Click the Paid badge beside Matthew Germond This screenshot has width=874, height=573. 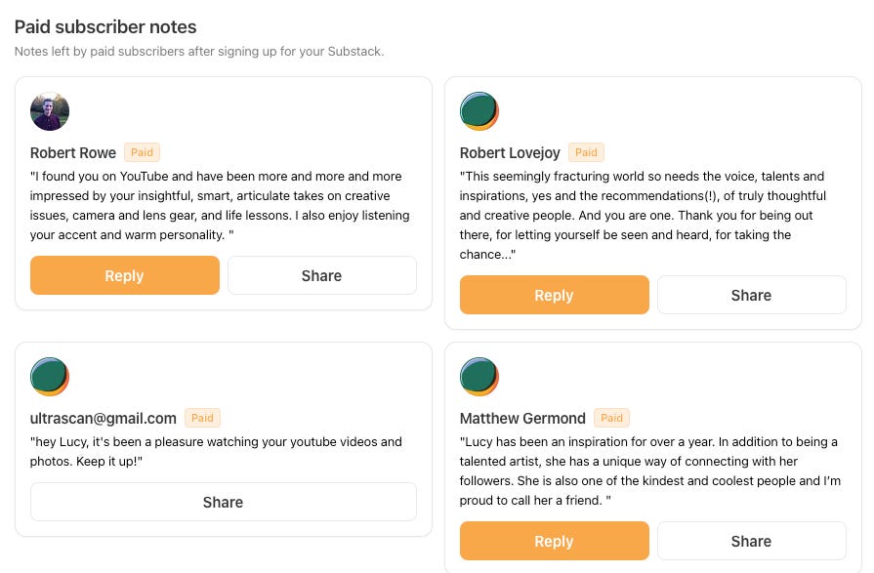pos(611,418)
